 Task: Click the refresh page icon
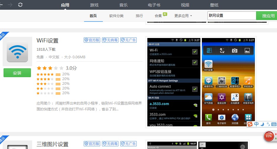[20, 5]
